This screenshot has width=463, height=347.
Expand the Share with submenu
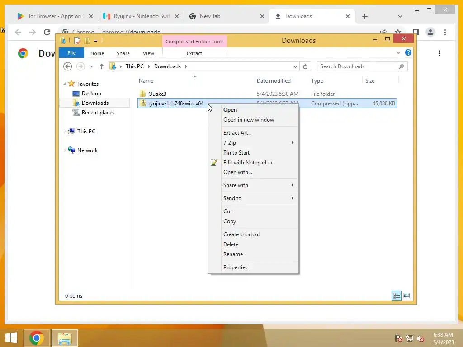click(254, 185)
